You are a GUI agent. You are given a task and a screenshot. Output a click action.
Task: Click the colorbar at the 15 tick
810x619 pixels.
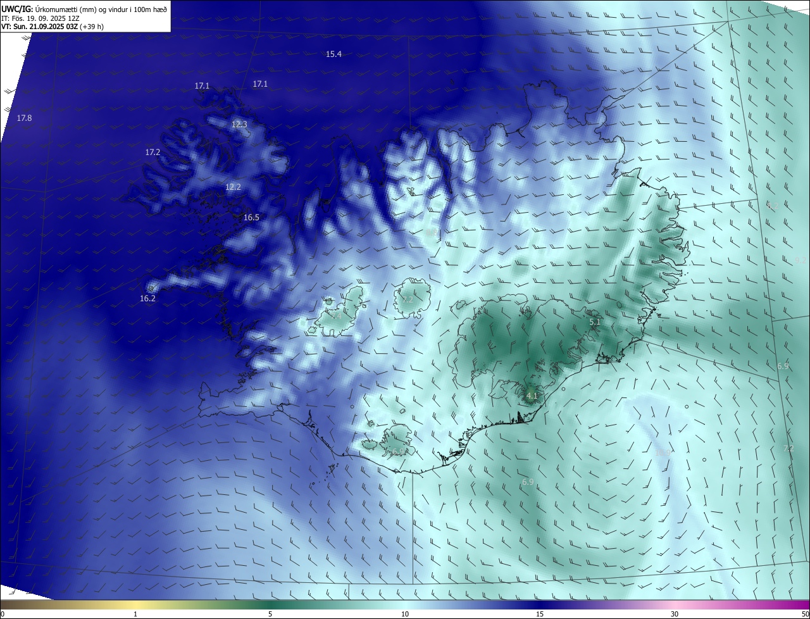pos(540,614)
